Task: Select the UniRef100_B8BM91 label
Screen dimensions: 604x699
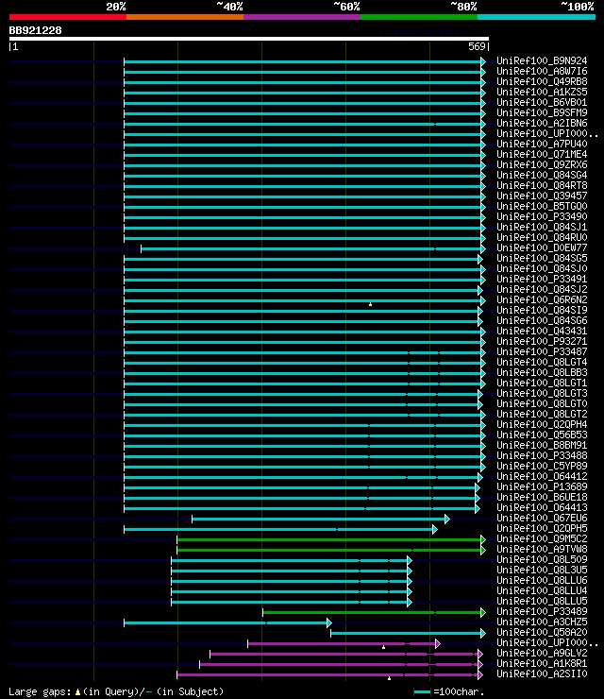Action: 542,445
